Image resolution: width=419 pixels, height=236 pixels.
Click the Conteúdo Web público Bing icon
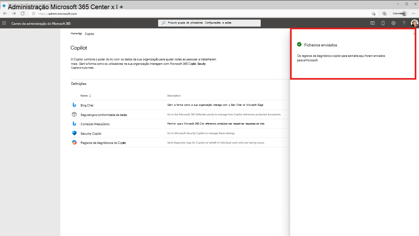pos(74,124)
